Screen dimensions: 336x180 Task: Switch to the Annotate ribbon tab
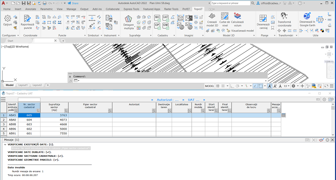pos(31,9)
